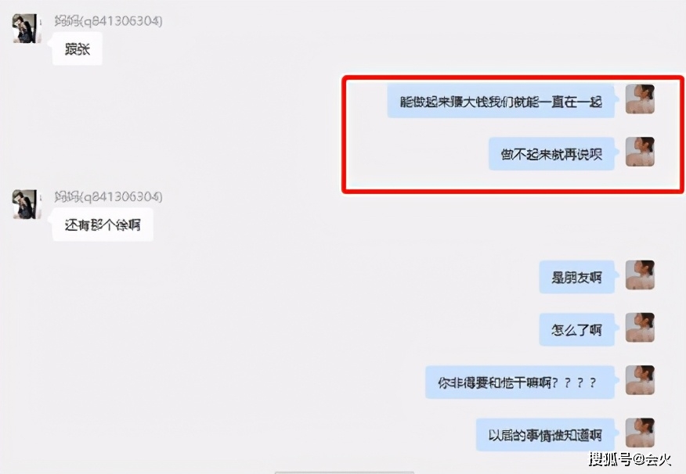
Task: Click the gray bar at bottom center
Action: tap(345, 472)
